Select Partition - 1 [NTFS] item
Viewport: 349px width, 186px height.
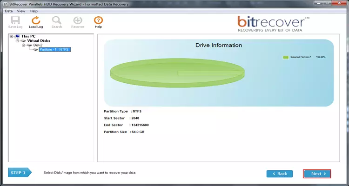[55, 50]
